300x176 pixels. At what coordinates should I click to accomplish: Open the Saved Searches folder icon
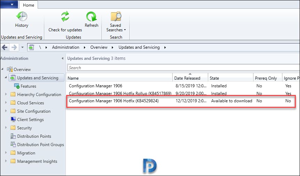coord(116,16)
